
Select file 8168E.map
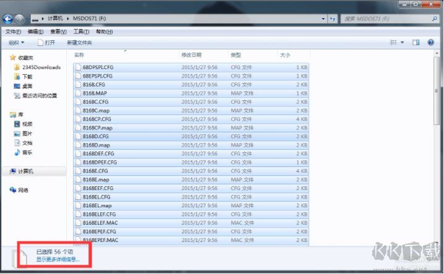(x=191, y=179)
